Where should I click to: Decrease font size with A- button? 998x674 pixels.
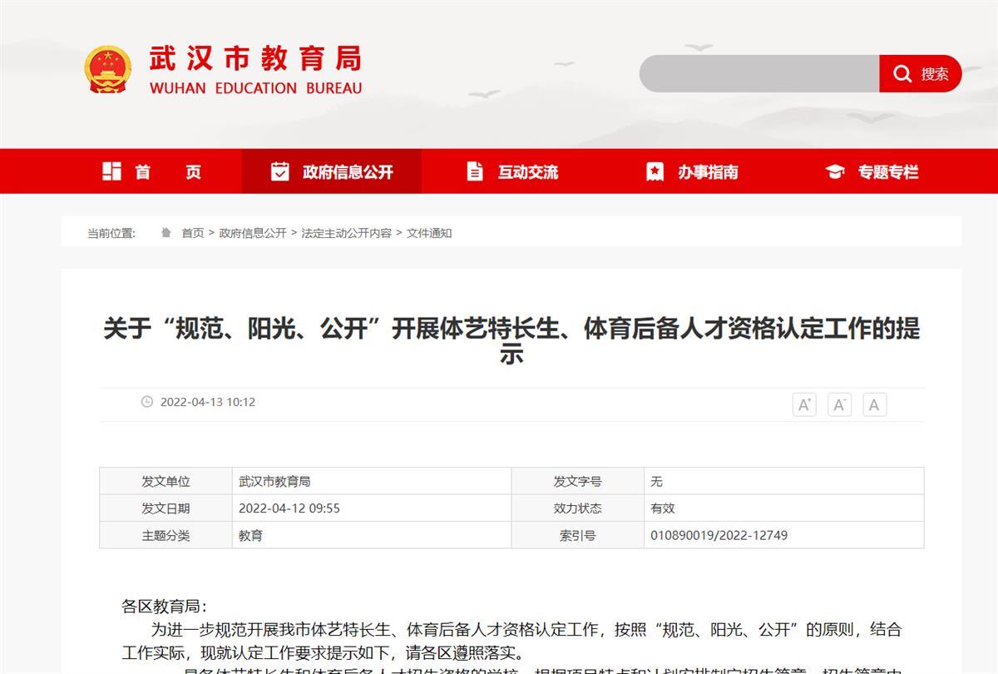pos(839,404)
